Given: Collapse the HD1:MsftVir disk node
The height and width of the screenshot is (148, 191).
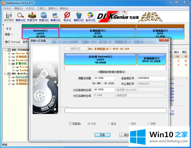Looking at the screenshot, I should [5, 74].
